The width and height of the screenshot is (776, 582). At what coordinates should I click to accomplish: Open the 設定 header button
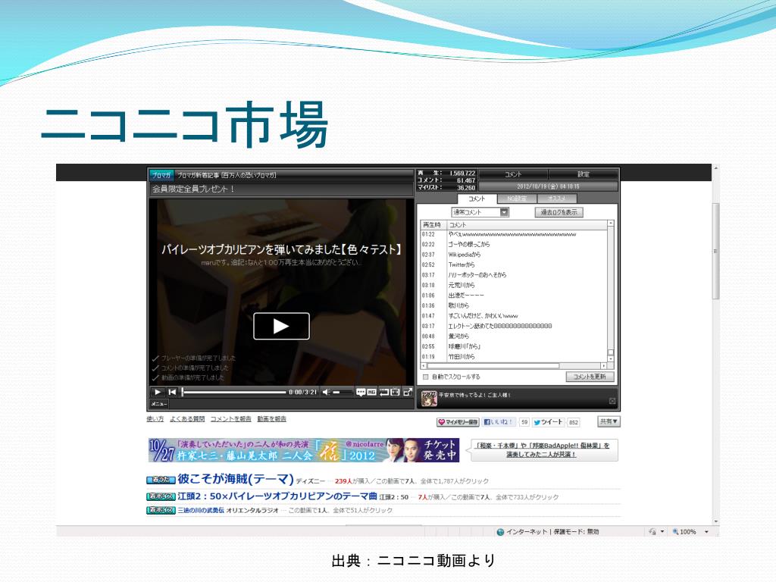tap(584, 174)
